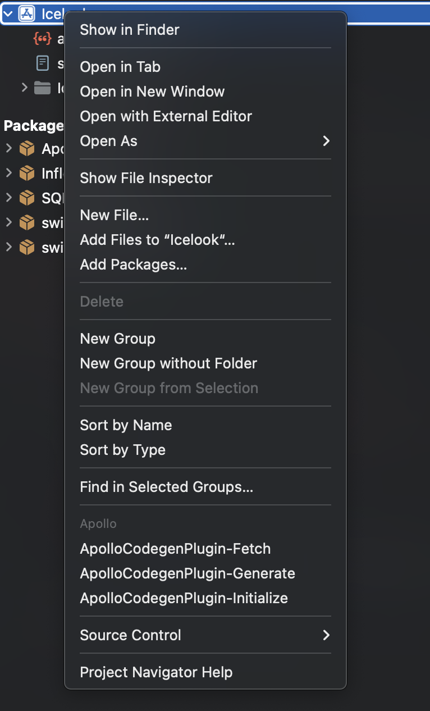430x711 pixels.
Task: Open the Source Control submenu arrow
Action: pos(326,635)
